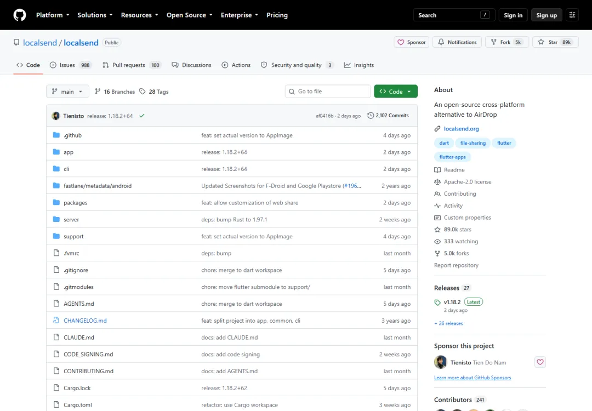Click the tag icon beside v1.18.2 release
This screenshot has width=592, height=411.
pos(437,302)
